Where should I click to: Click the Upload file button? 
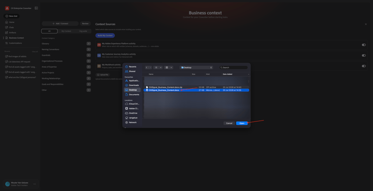coord(102,75)
